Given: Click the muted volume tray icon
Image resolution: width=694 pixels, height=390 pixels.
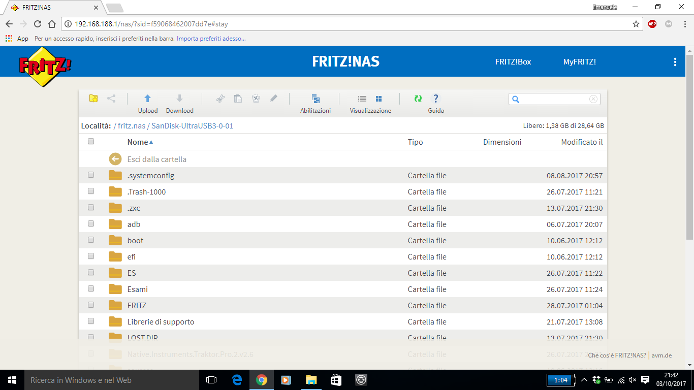Looking at the screenshot, I should click(633, 380).
